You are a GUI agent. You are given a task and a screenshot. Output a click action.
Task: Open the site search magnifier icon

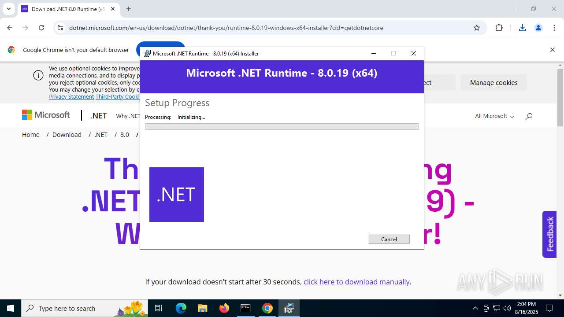coord(529,116)
